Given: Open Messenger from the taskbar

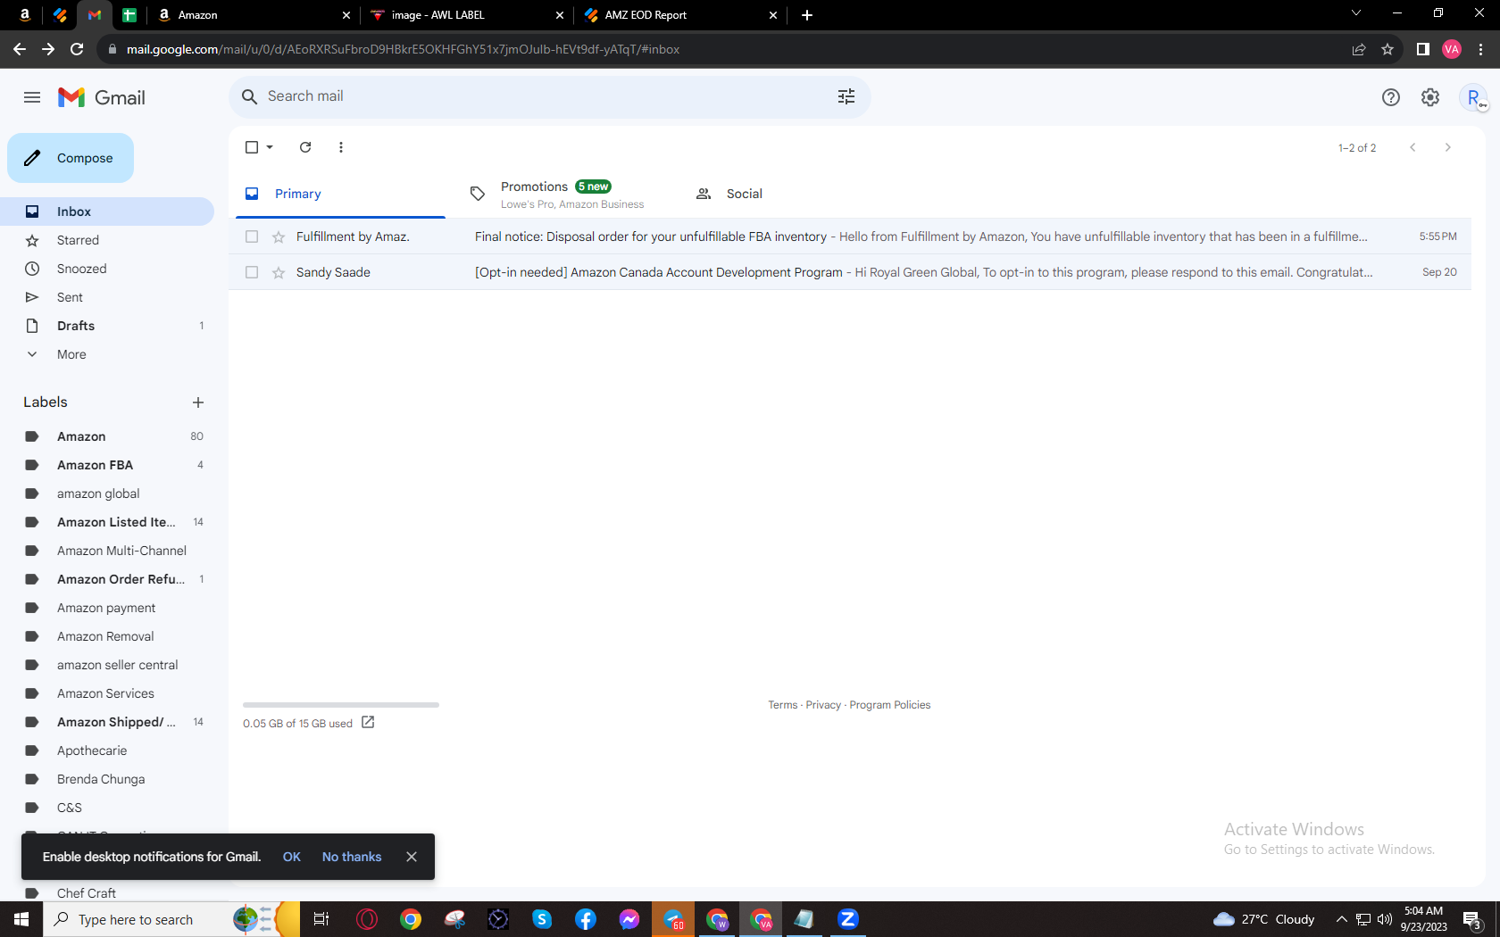Looking at the screenshot, I should click(x=629, y=919).
